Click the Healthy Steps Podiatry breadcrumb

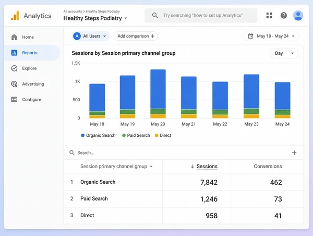point(103,11)
